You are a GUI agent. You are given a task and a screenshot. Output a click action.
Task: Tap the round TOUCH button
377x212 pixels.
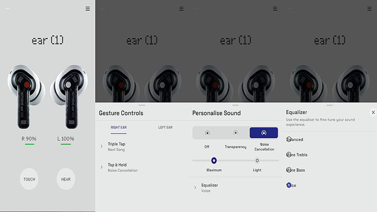click(29, 179)
